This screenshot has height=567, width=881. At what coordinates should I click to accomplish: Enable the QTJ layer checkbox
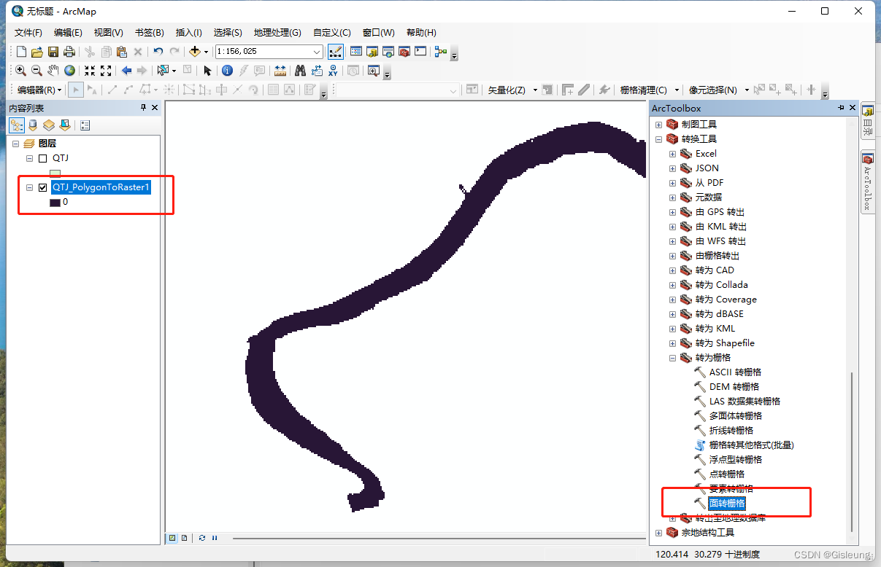42,158
